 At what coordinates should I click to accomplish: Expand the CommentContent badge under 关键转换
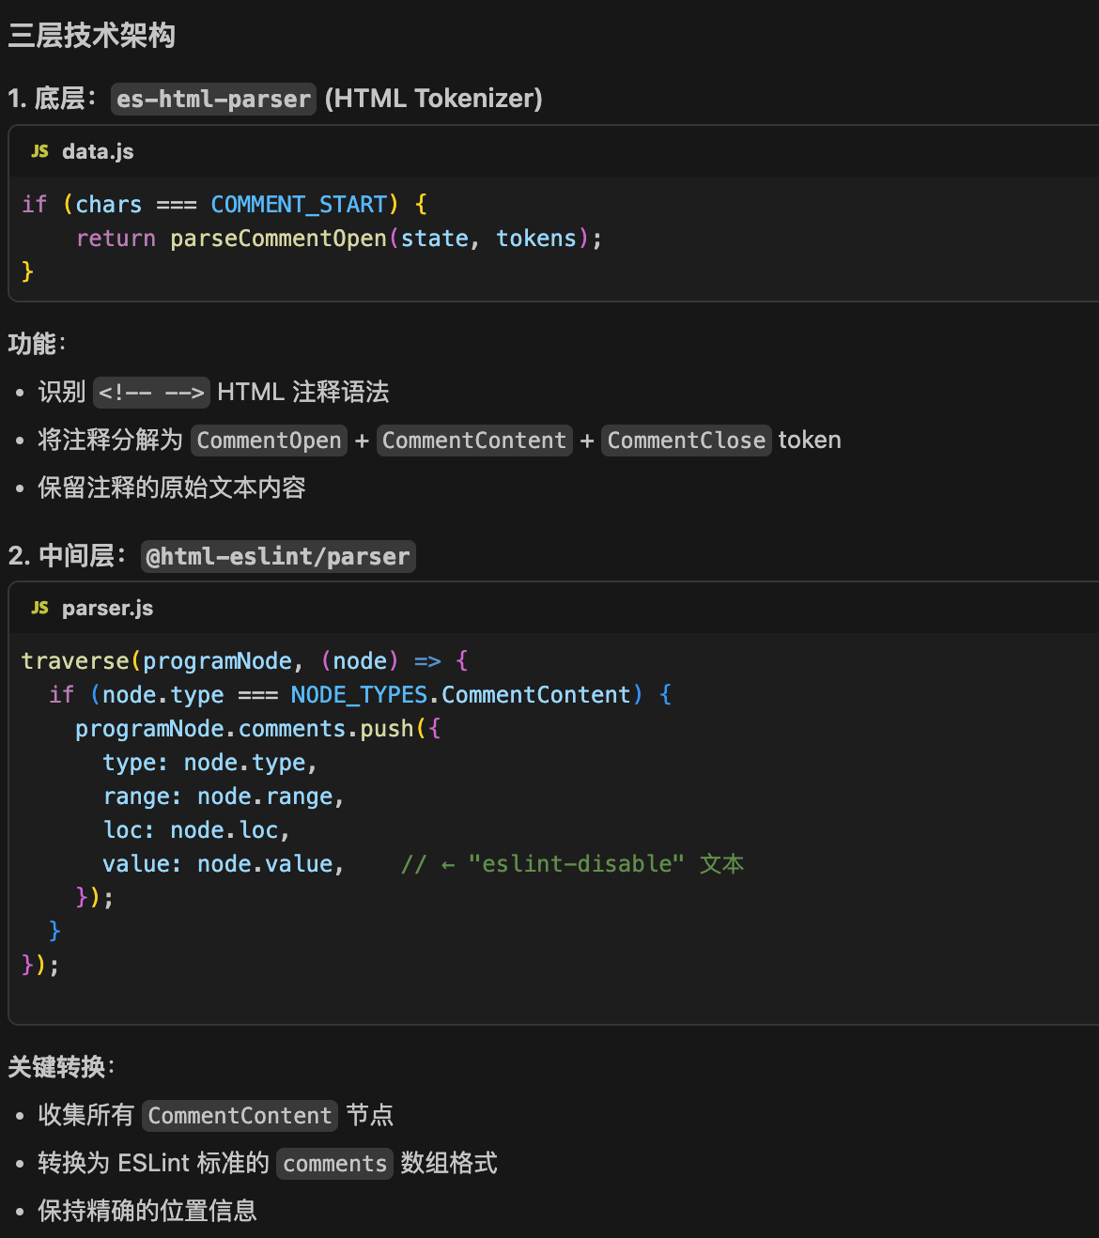point(240,1116)
